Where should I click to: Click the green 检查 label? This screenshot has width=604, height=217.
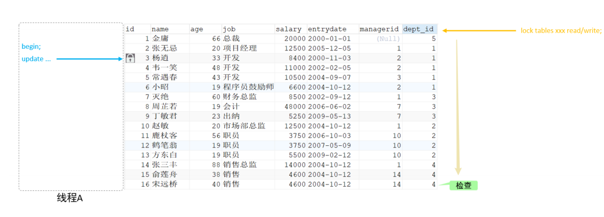464,185
